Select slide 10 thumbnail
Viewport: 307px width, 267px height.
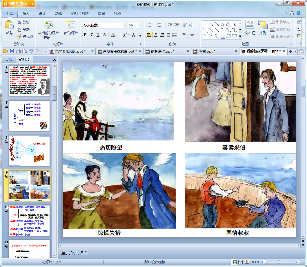[x=29, y=221]
